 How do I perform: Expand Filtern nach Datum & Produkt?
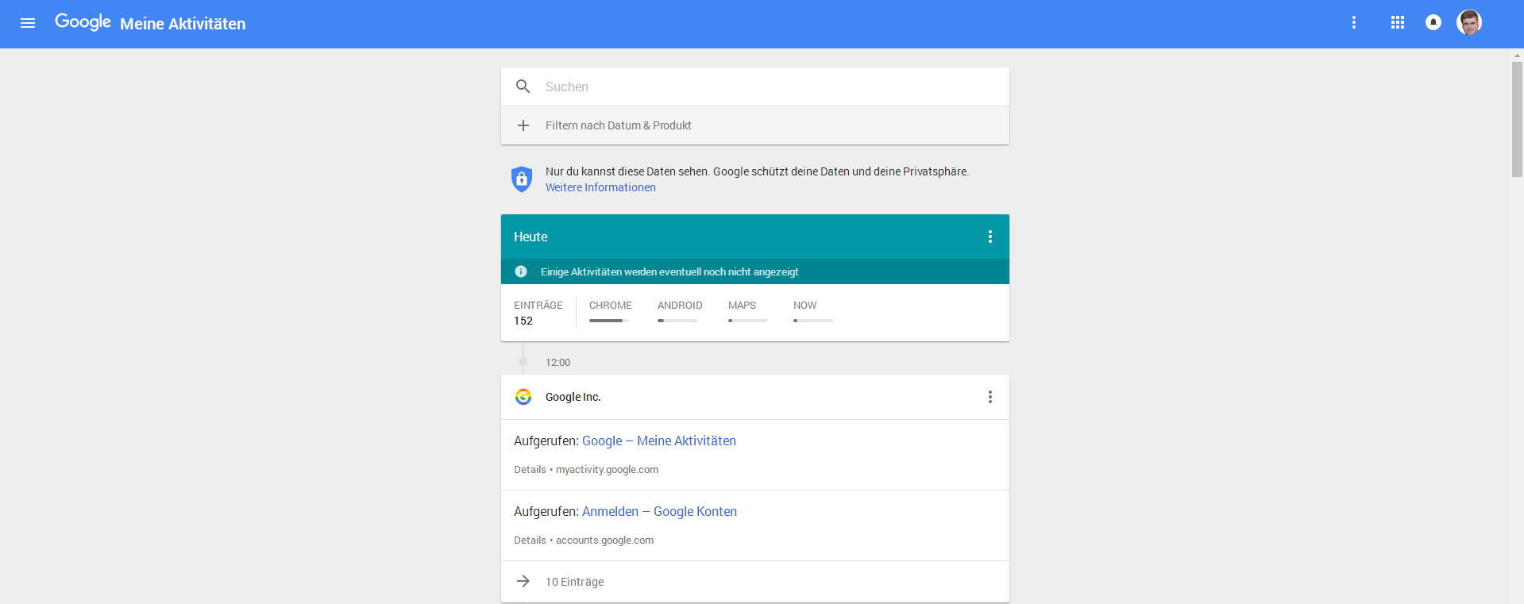coord(618,125)
